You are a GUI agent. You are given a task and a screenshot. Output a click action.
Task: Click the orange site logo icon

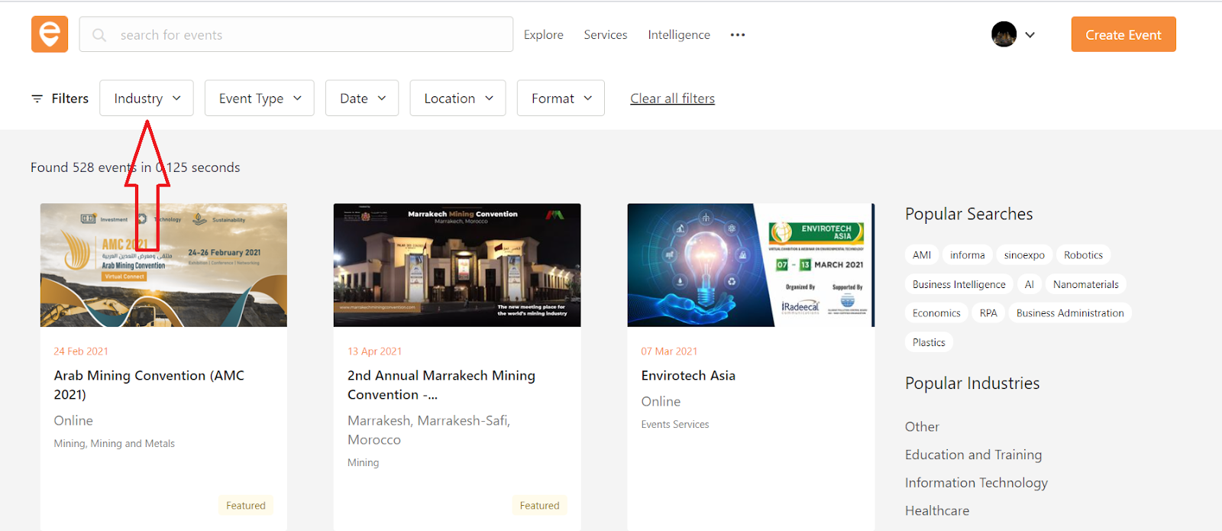click(50, 34)
